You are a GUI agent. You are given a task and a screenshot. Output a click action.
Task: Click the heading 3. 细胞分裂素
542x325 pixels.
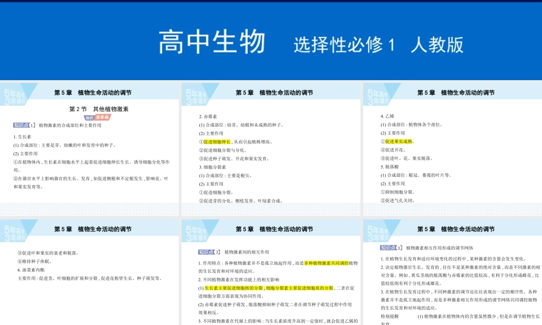[212, 167]
